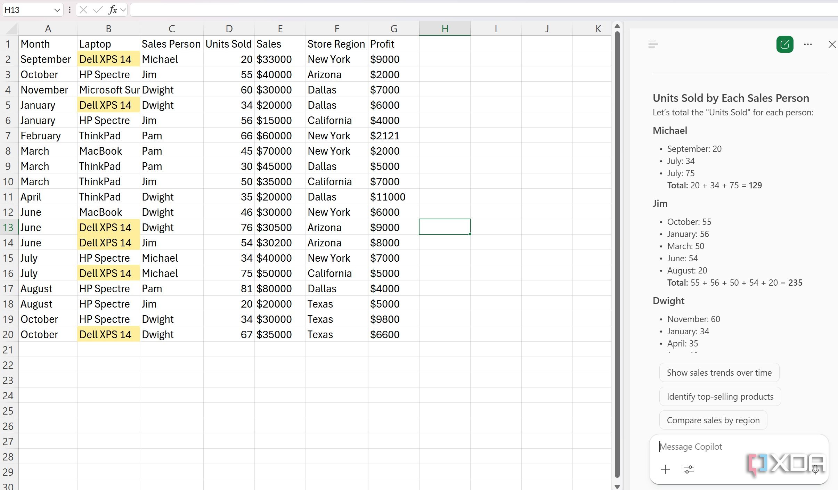Screen dimensions: 838x490
Task: Click Jim total line equaling 235
Action: pyautogui.click(x=735, y=283)
